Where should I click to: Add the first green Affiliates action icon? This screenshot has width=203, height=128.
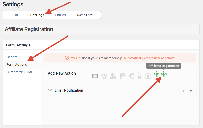pos(157,74)
